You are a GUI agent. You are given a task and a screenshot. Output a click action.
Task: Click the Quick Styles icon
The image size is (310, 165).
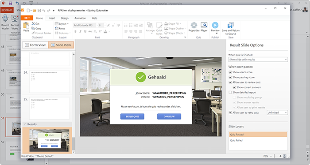(x=159, y=26)
